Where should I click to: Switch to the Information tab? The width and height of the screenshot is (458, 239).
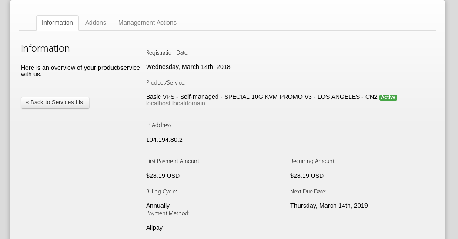click(x=57, y=23)
